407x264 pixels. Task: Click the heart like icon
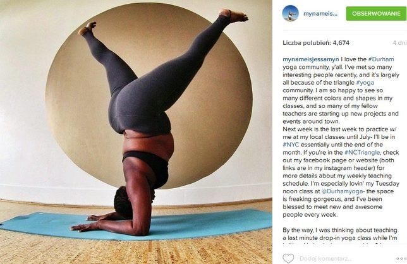(x=288, y=258)
